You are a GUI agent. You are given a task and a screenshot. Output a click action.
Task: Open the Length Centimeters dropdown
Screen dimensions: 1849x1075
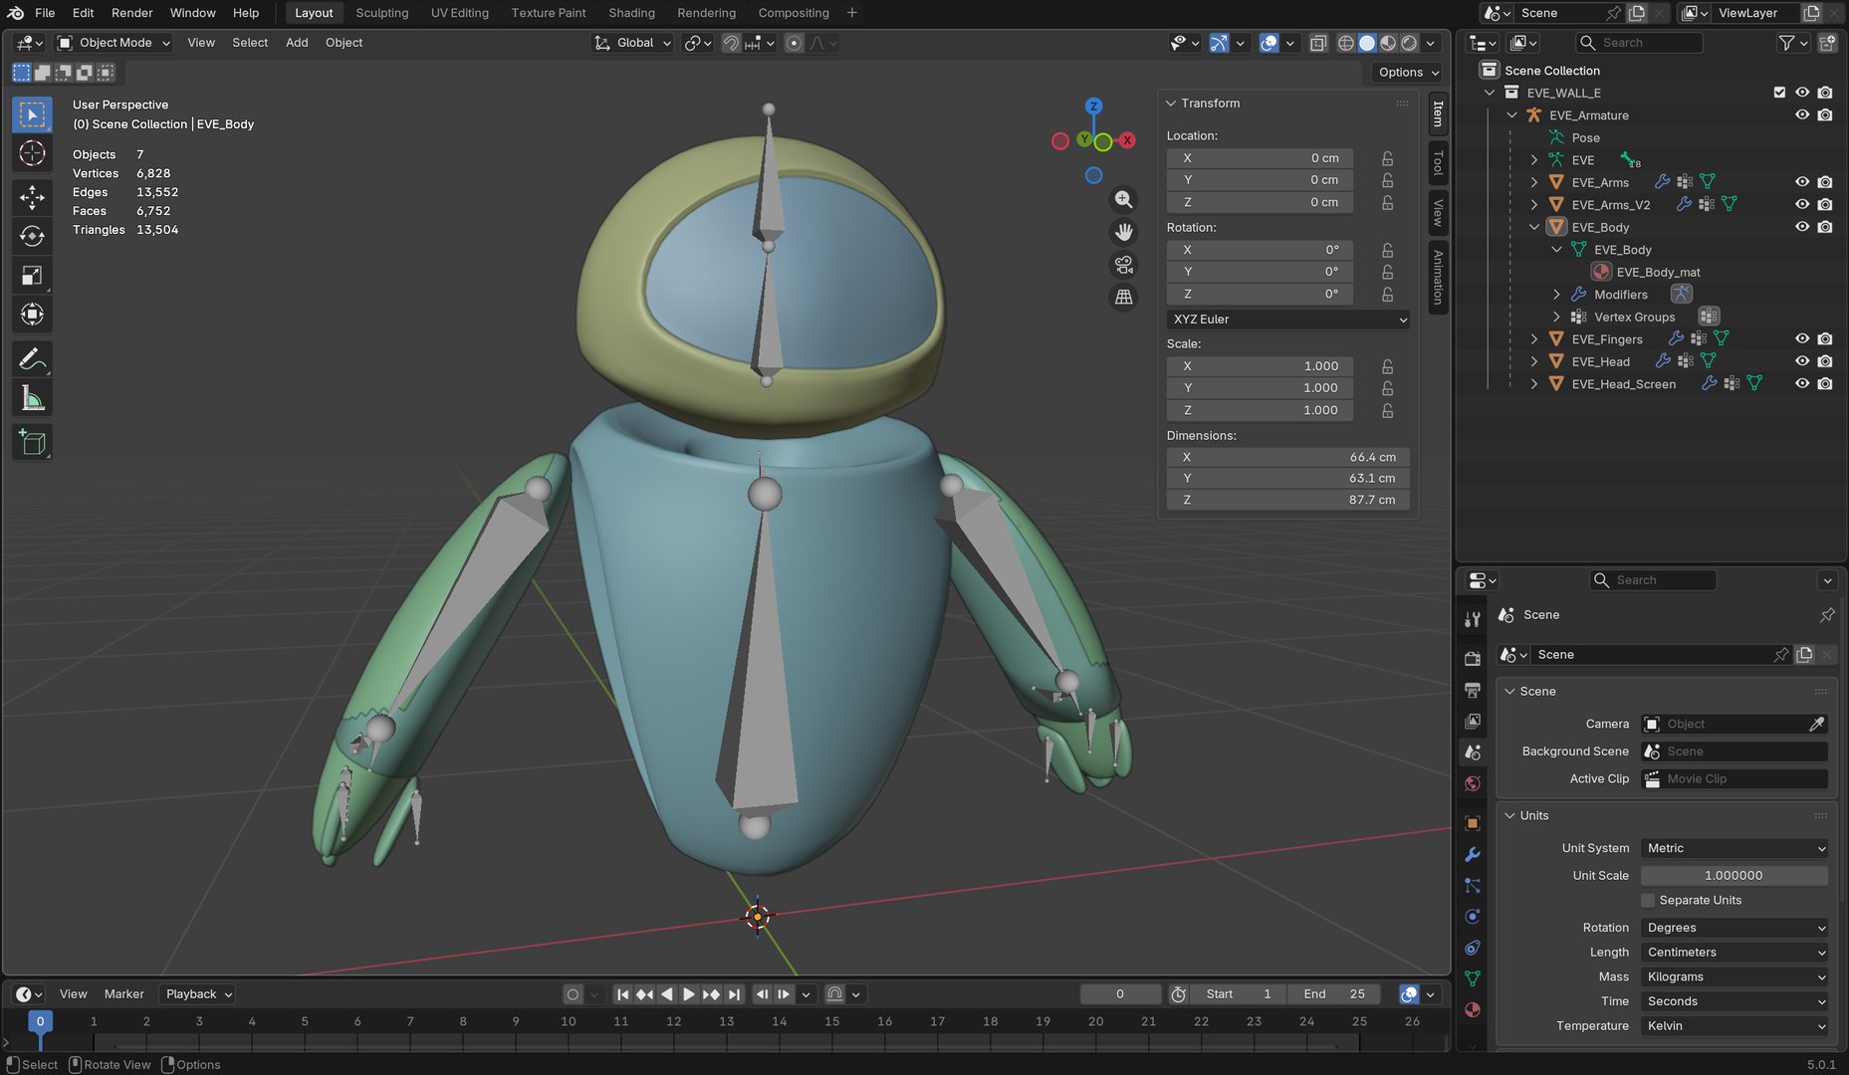point(1734,953)
